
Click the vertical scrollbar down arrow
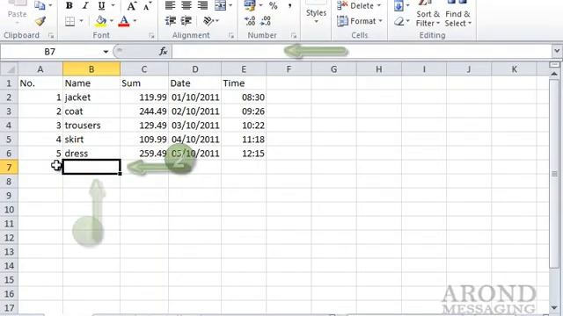pos(554,307)
